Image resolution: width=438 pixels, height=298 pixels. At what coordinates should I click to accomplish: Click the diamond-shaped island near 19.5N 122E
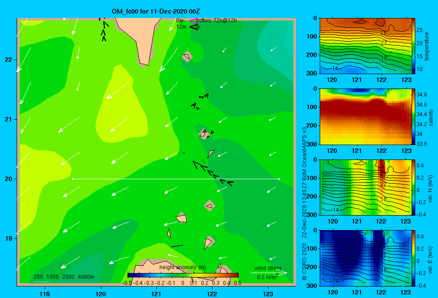click(209, 206)
